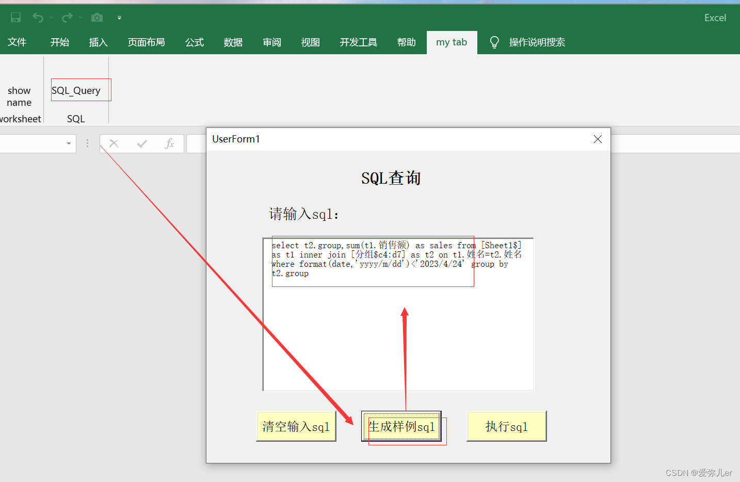Click the lightbulb search icon
The image size is (740, 482).
pos(494,42)
